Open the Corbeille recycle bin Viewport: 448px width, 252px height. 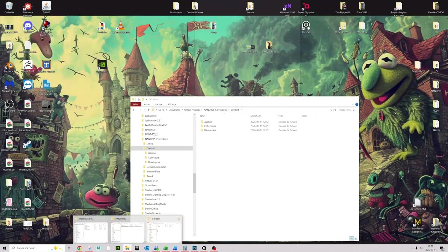click(x=9, y=8)
